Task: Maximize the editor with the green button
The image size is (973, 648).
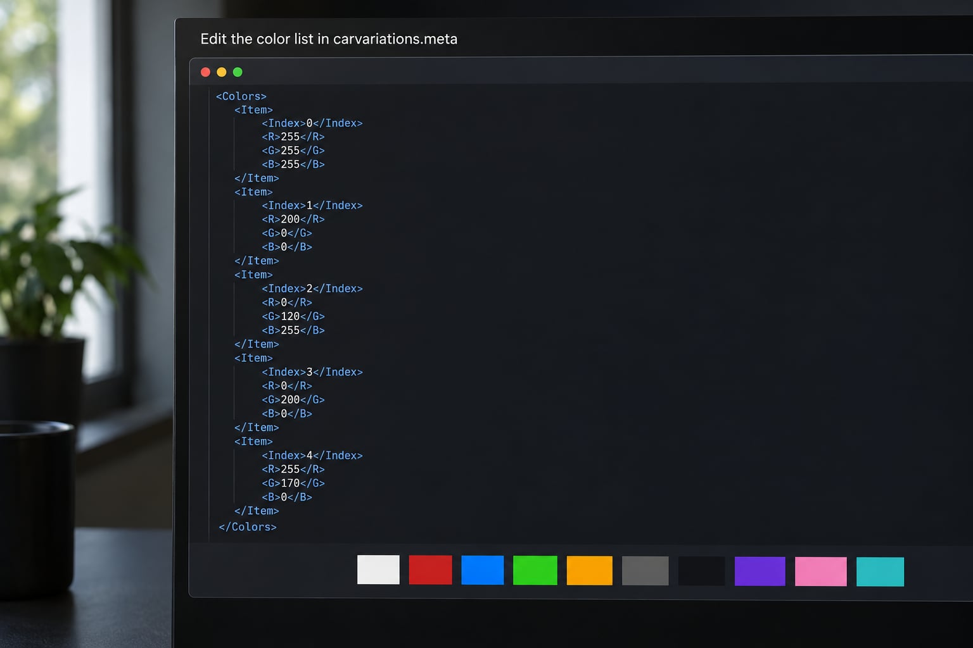Action: pyautogui.click(x=238, y=72)
